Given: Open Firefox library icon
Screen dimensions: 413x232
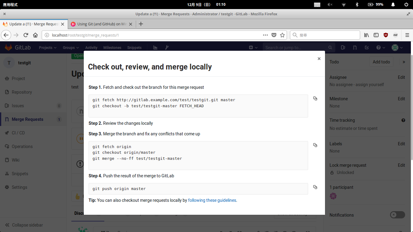Looking at the screenshot, I should (x=366, y=35).
